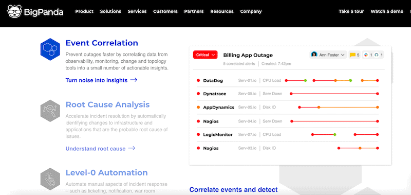
Task: Click Ann Foster's avatar picture
Action: click(314, 55)
